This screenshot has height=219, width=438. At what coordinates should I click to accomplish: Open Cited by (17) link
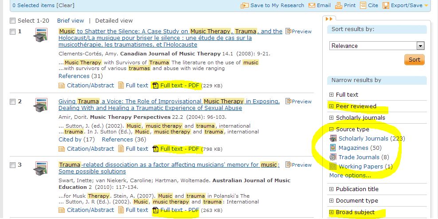[77, 139]
